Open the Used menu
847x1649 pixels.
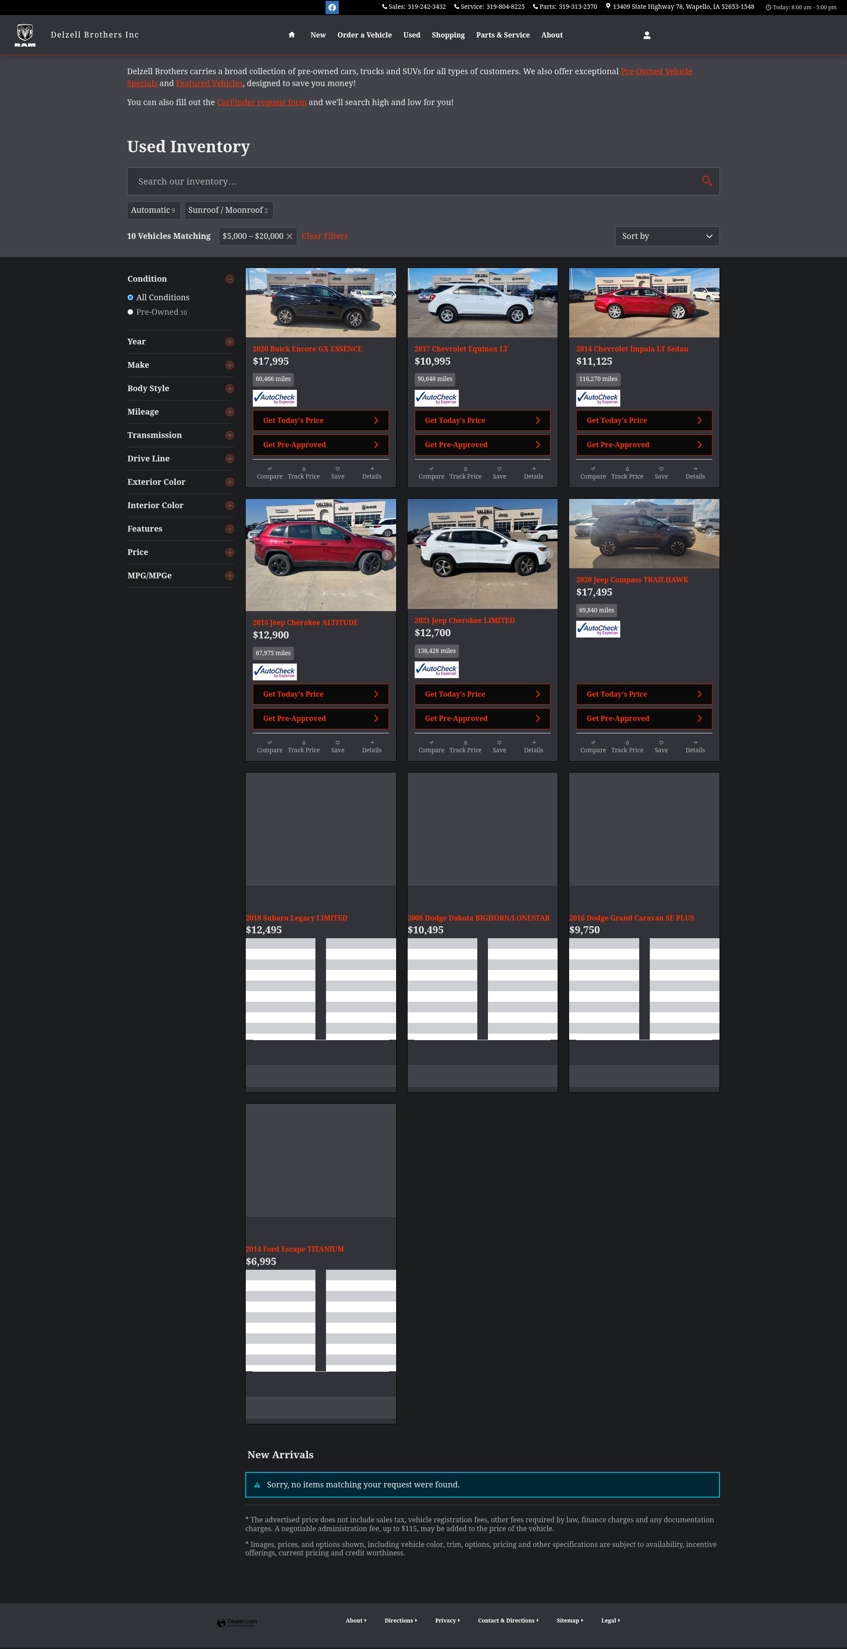412,35
